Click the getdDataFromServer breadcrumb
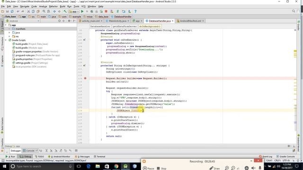 point(125,26)
